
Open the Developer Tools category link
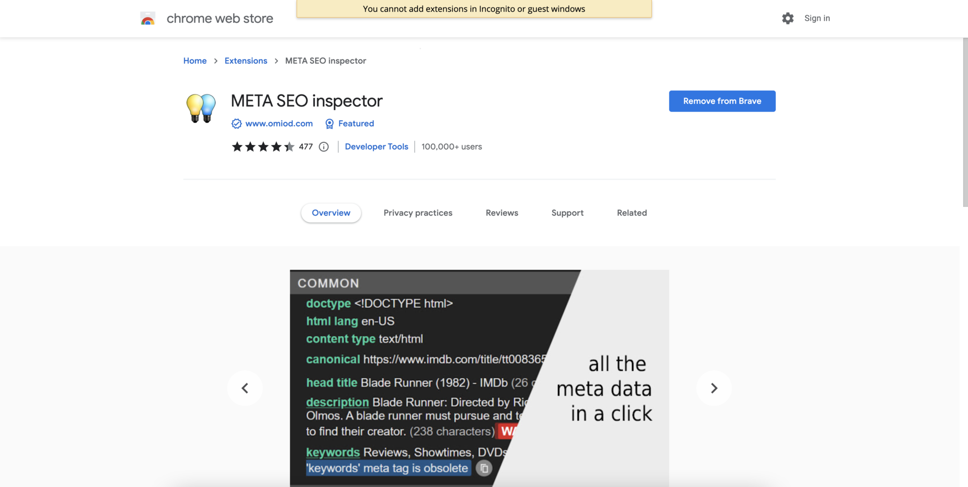[x=376, y=147]
